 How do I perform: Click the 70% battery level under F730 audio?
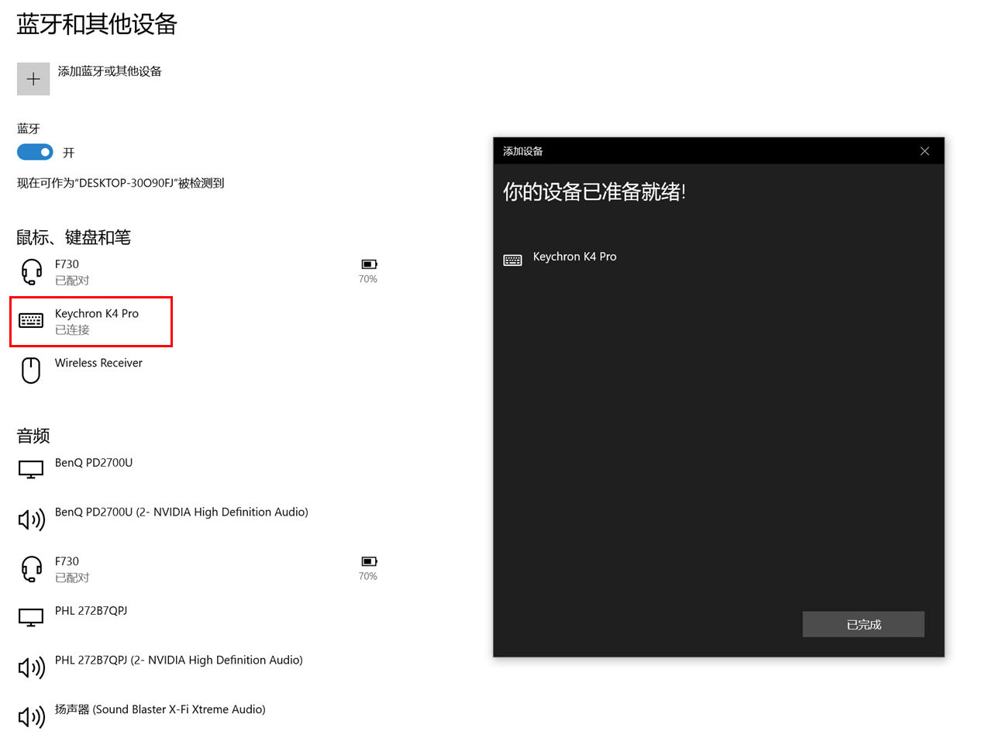(367, 576)
